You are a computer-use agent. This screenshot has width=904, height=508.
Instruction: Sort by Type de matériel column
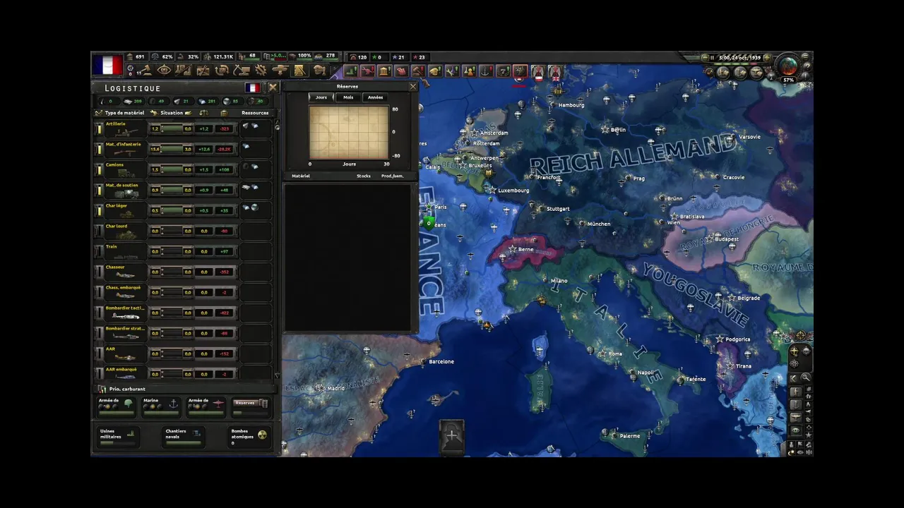pos(124,113)
